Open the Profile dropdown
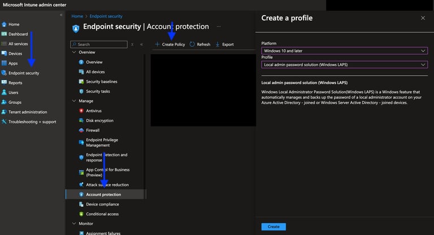 pyautogui.click(x=344, y=64)
